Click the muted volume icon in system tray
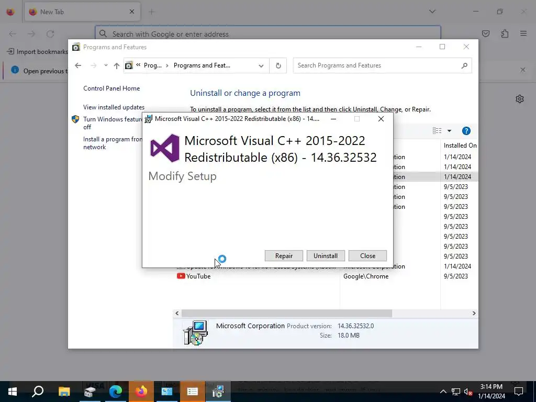The height and width of the screenshot is (402, 536). 468,392
